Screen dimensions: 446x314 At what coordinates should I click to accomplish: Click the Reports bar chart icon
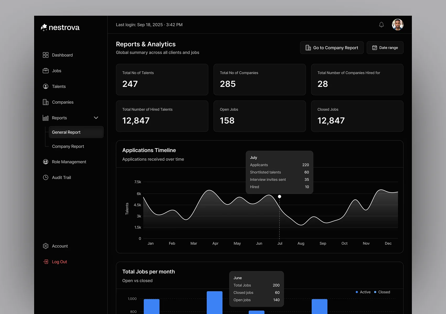[46, 118]
